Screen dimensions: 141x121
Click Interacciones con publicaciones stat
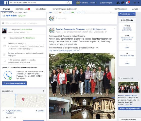click(127, 38)
